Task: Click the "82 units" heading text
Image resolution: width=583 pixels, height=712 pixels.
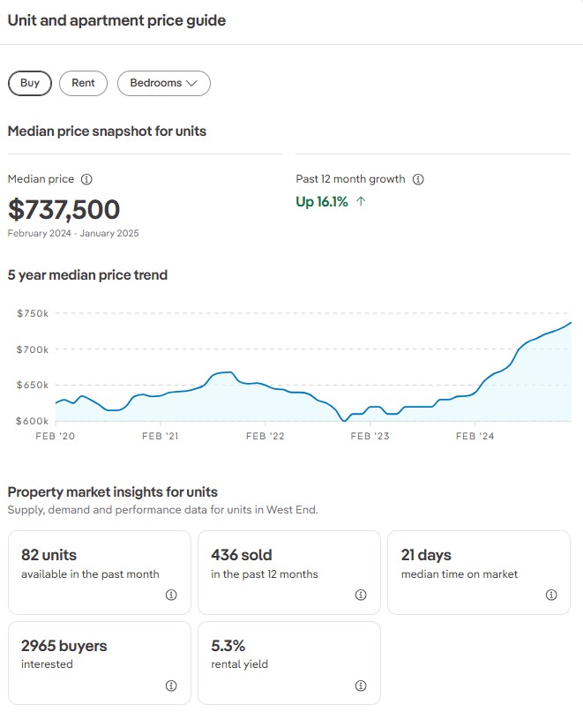Action: click(x=49, y=555)
